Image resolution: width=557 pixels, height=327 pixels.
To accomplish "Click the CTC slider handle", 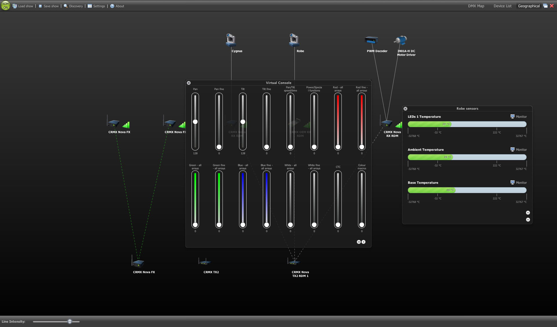I will pos(338,225).
